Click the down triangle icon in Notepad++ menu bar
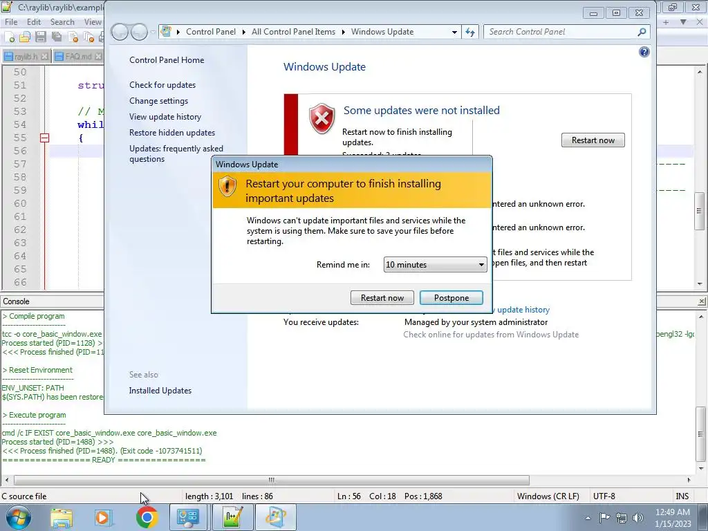Viewport: 708px width, 531px height. tap(683, 21)
